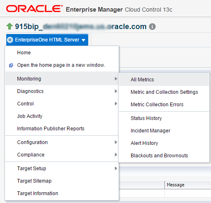The image size is (211, 203).
Task: Select Home from the target menu
Action: 62,53
